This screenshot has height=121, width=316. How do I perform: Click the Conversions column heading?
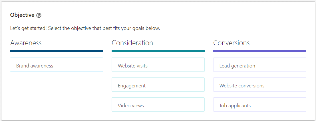click(231, 43)
